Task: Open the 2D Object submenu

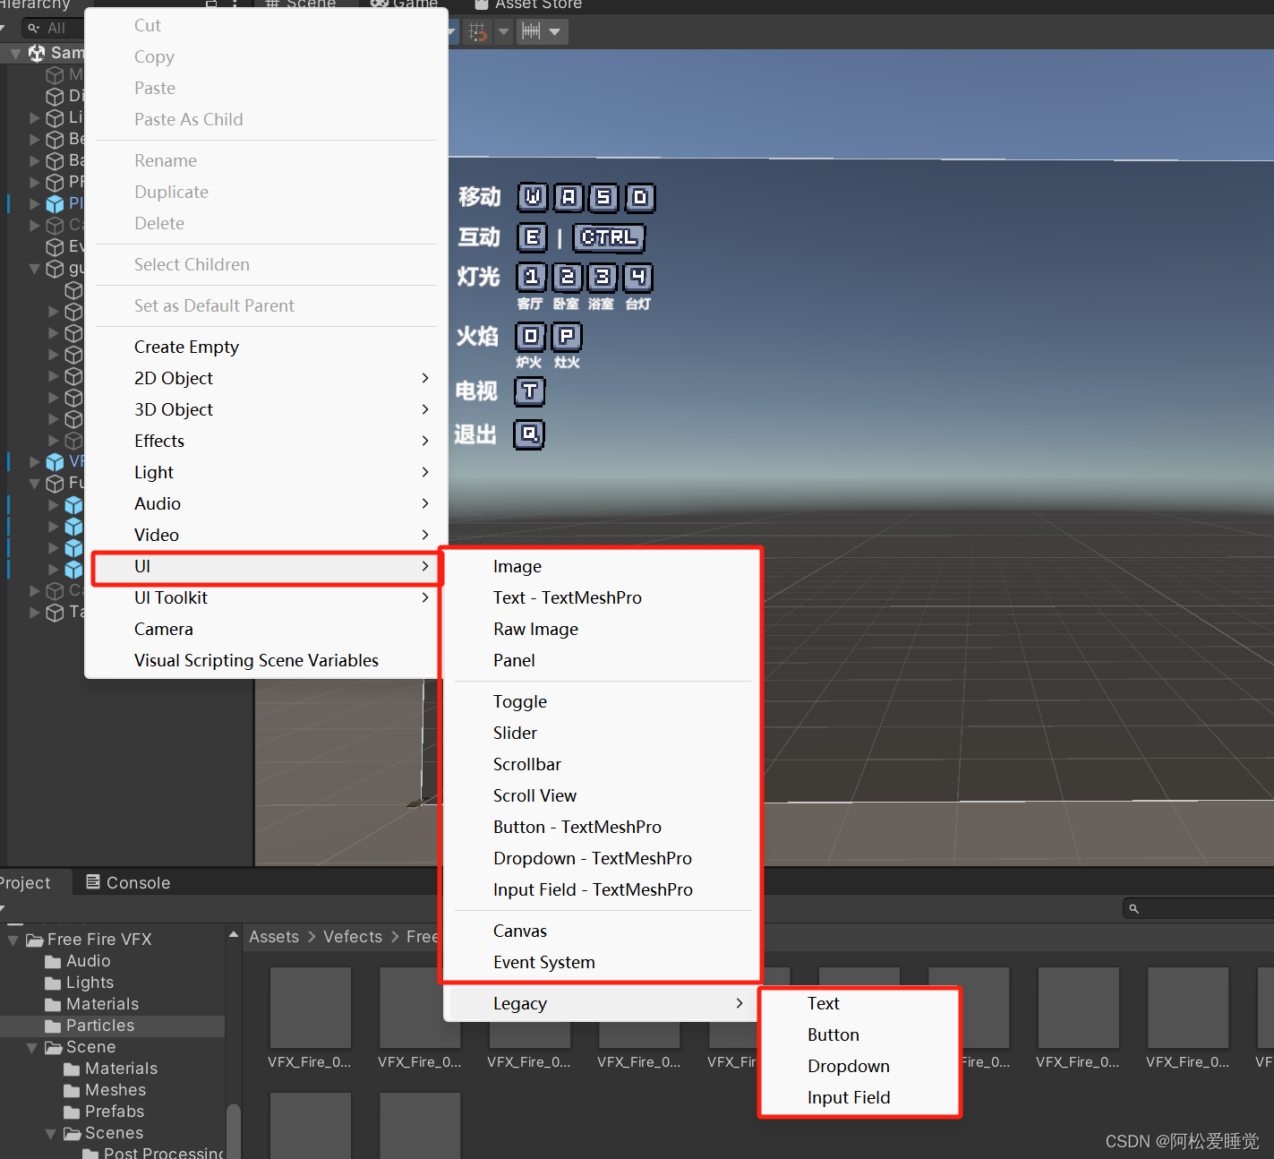Action: click(x=266, y=378)
